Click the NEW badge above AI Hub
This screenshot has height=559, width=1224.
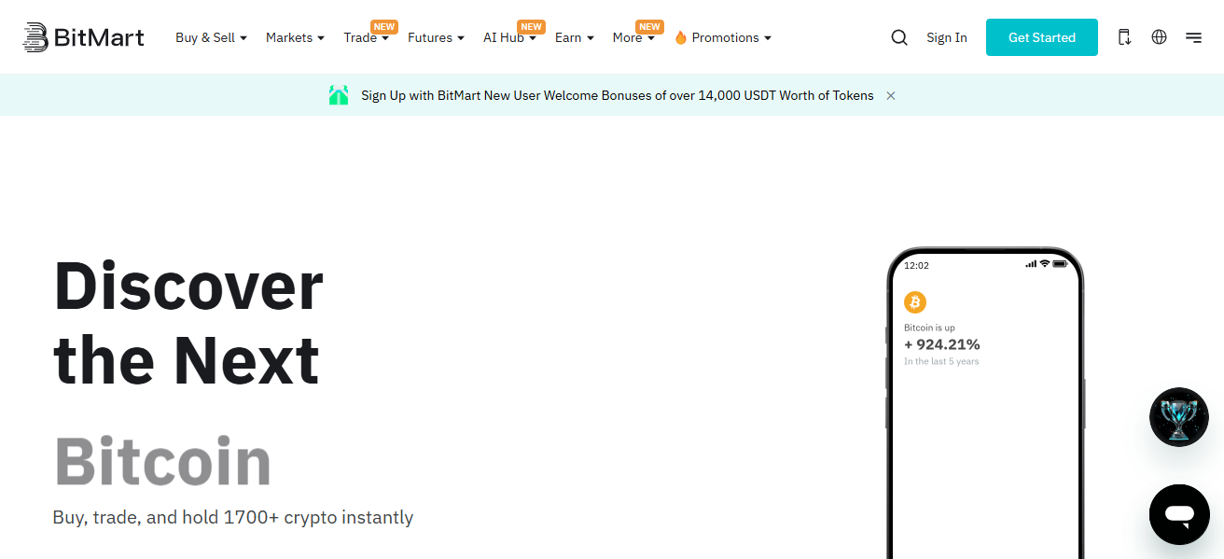coord(532,26)
